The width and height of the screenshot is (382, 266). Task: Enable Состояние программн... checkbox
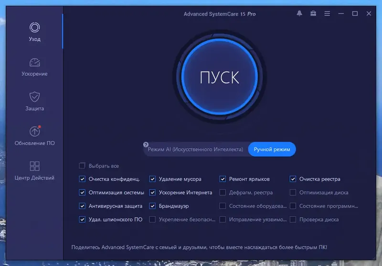293,206
